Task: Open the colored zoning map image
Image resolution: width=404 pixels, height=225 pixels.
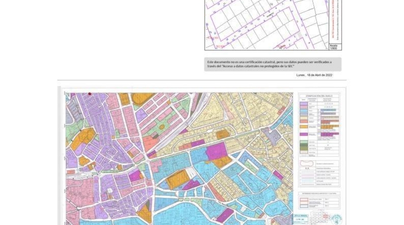Action: [x=179, y=159]
